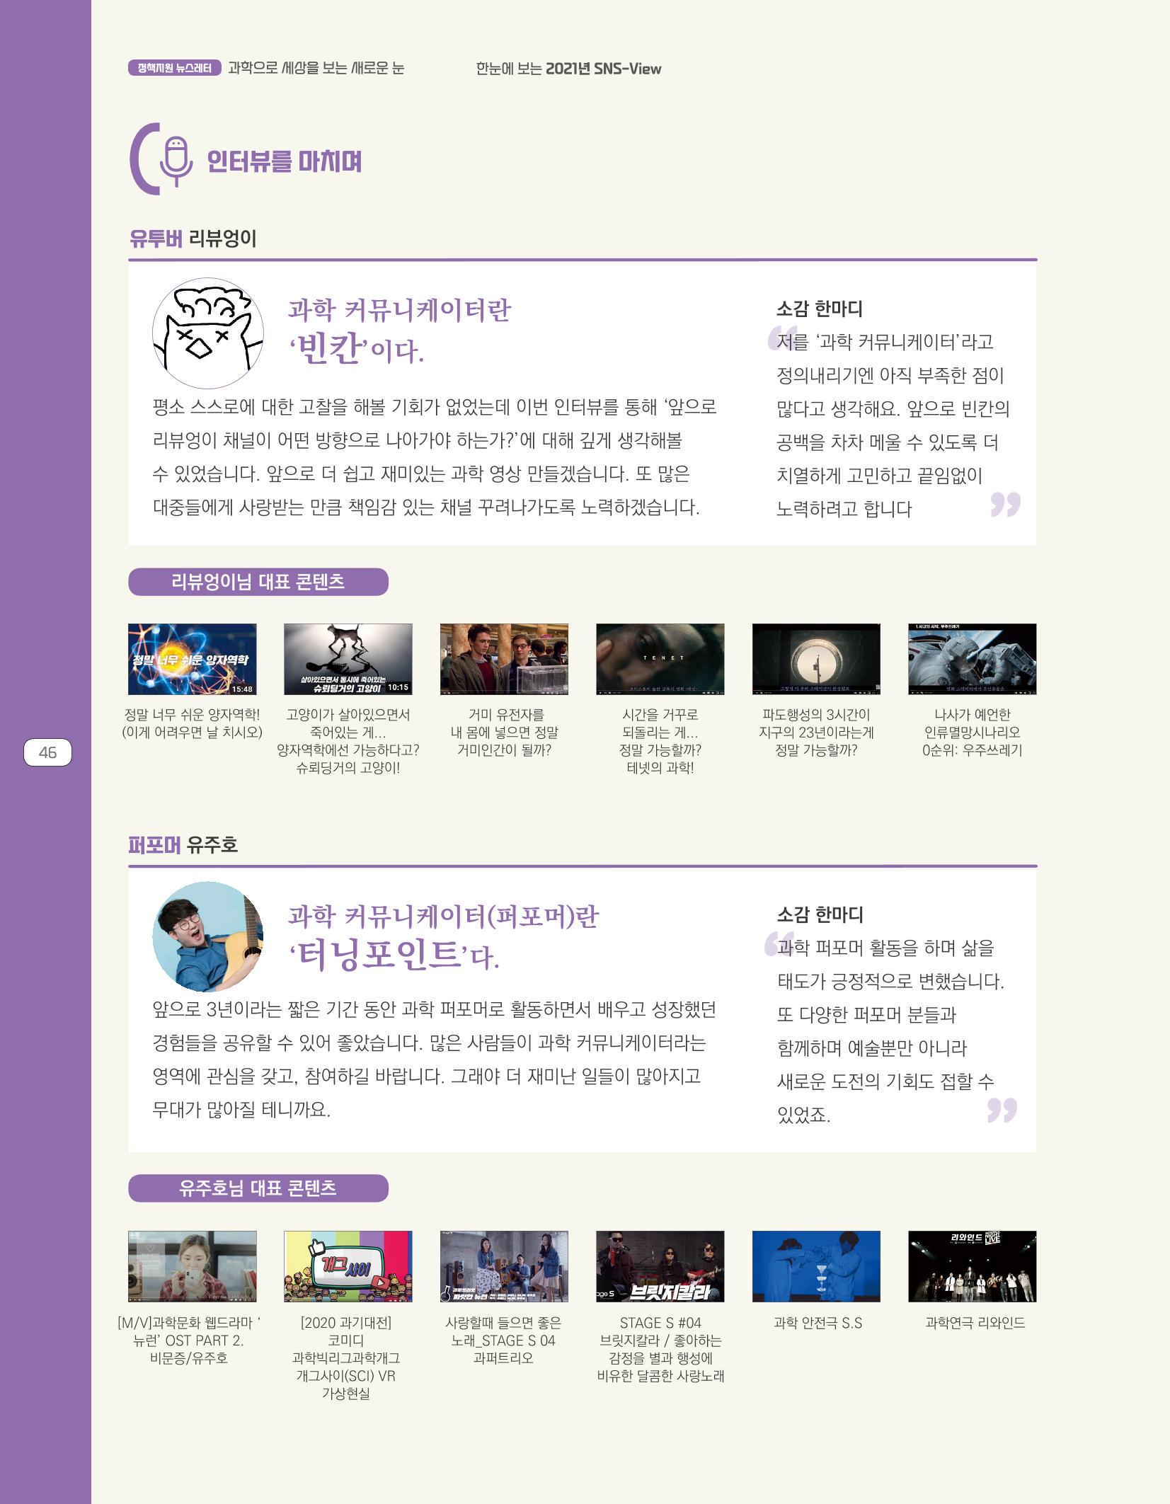Open the astronaut 우주쓰레기 thumbnail
This screenshot has height=1504, width=1170.
pos(973,659)
